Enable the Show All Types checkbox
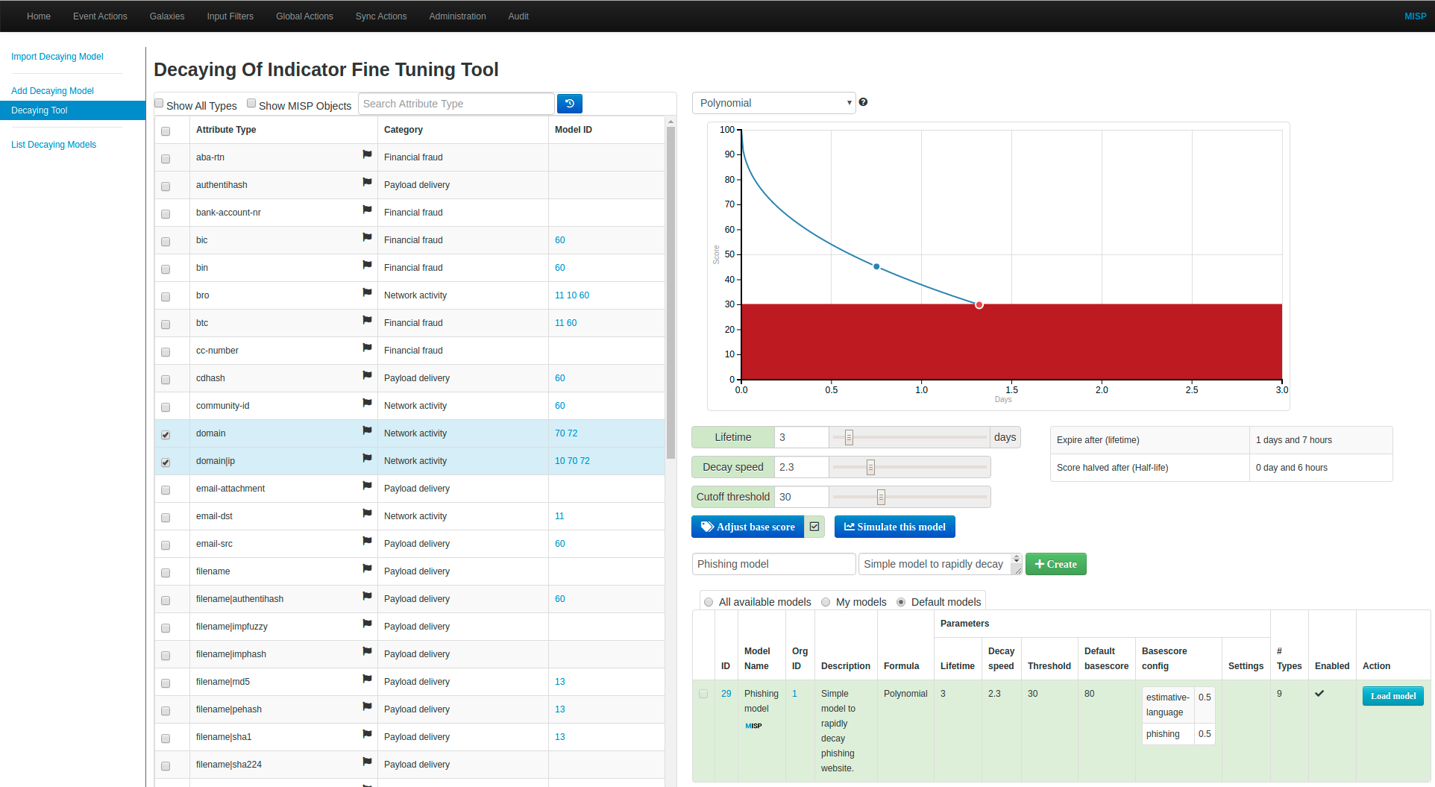 159,104
